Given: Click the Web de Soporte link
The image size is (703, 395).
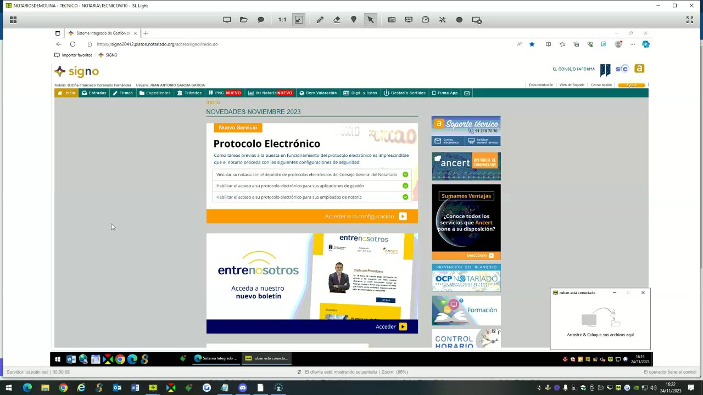Looking at the screenshot, I should (572, 85).
